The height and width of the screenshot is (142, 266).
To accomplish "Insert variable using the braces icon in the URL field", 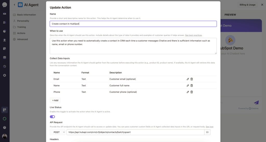I will (x=207, y=132).
